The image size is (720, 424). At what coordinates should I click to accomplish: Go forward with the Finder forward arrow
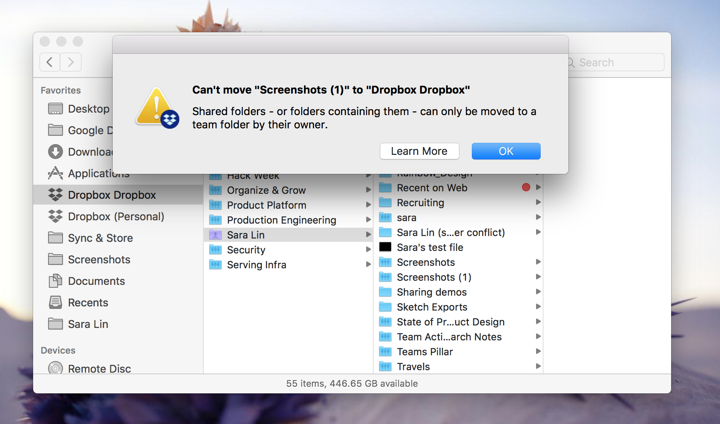71,62
